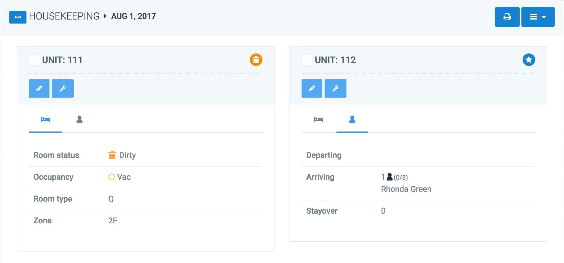Click the Occupancy label

53,177
